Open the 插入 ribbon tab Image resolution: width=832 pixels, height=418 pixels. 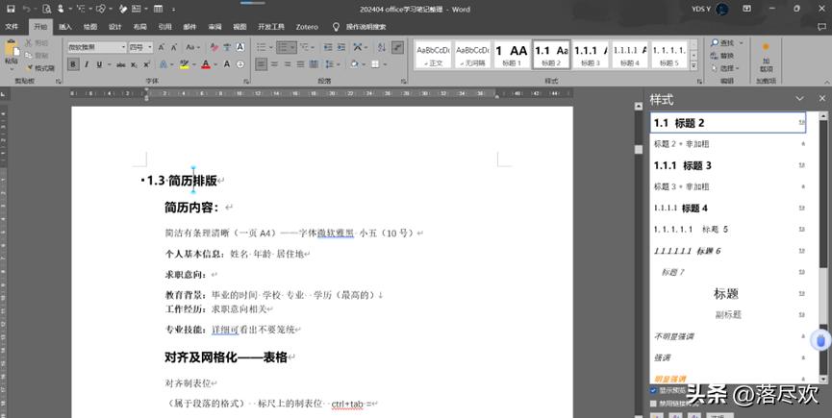(65, 27)
